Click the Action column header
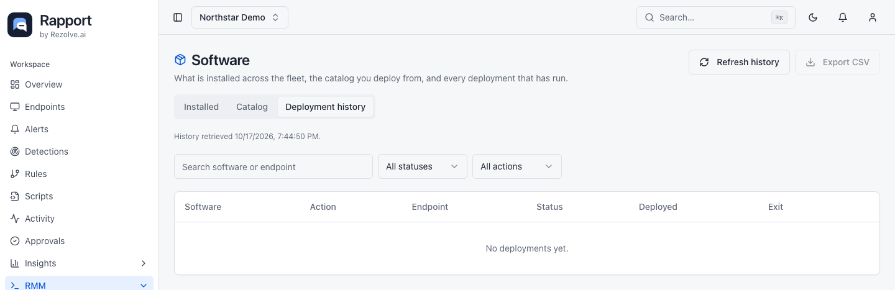This screenshot has height=290, width=895. coord(323,207)
